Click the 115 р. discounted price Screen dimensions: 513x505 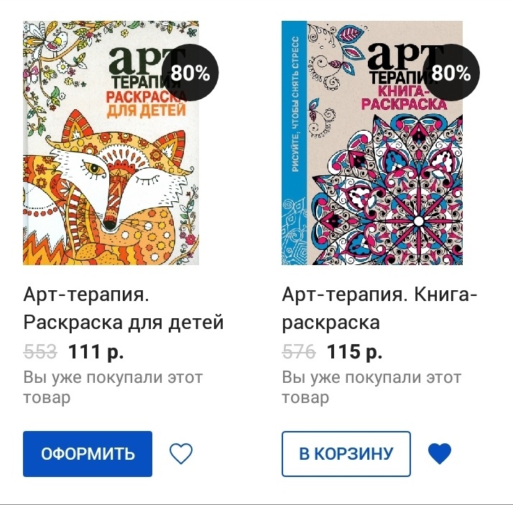point(354,352)
